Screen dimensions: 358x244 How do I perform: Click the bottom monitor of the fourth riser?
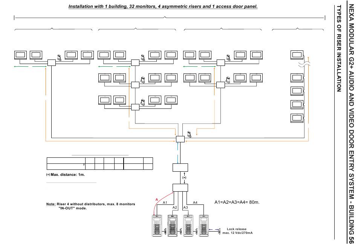point(297,118)
